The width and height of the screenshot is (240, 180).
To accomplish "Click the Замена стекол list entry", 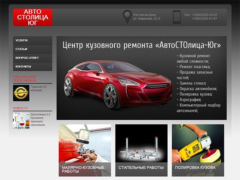I will point(192,83).
